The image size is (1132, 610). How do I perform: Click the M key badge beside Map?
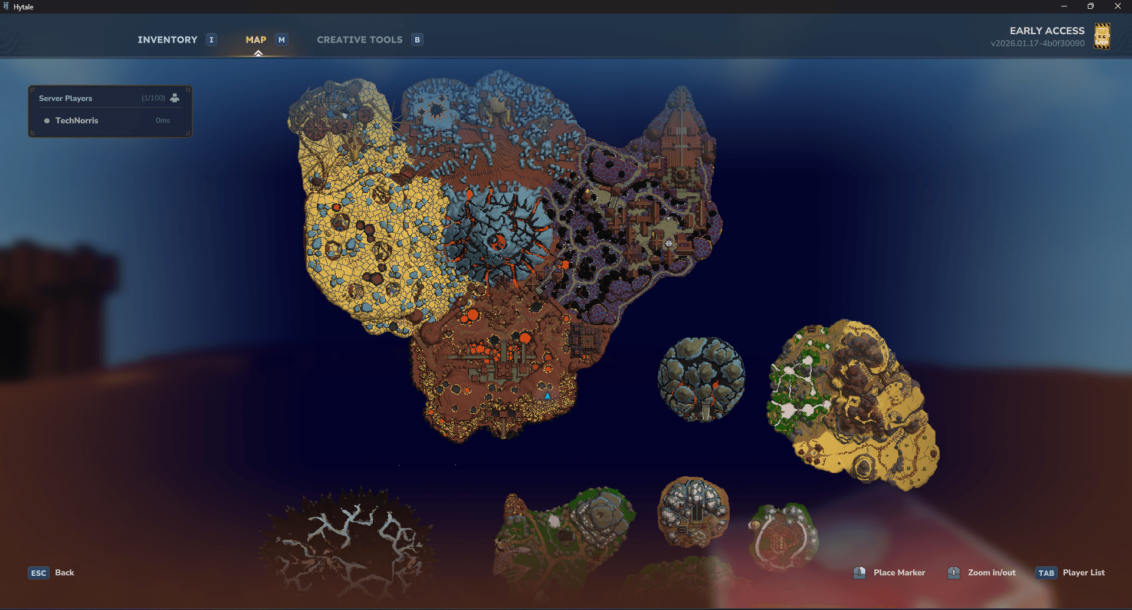pos(281,39)
